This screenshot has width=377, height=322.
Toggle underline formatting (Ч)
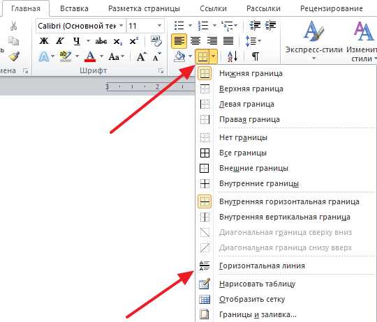77,41
